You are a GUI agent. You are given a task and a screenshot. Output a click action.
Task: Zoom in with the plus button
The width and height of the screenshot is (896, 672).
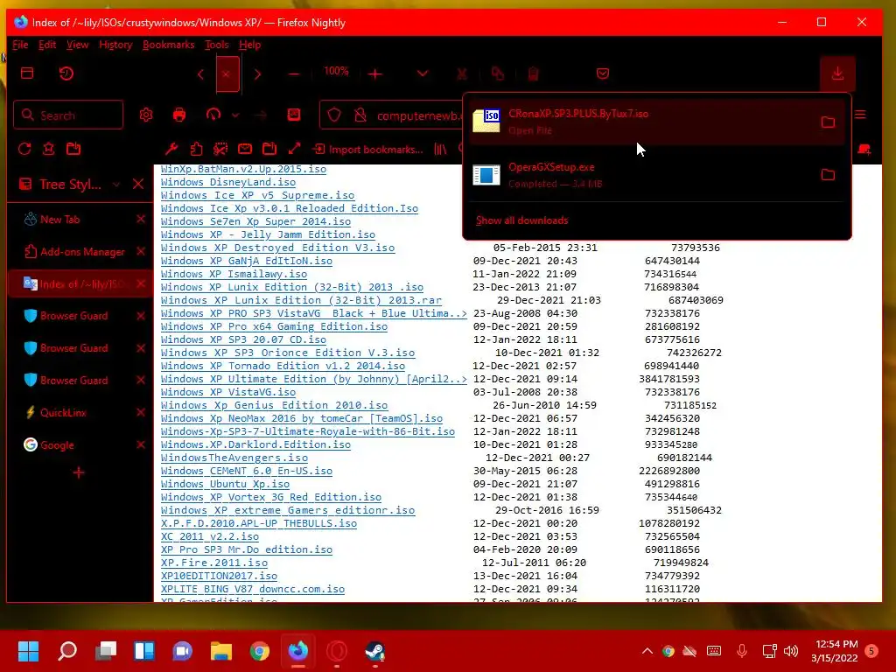tap(374, 73)
